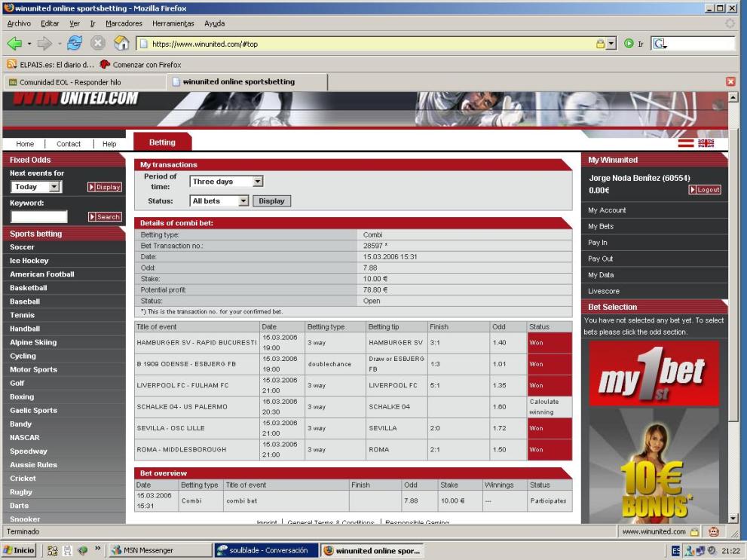This screenshot has height=560, width=747.
Task: Click the red Search button
Action: tap(105, 216)
